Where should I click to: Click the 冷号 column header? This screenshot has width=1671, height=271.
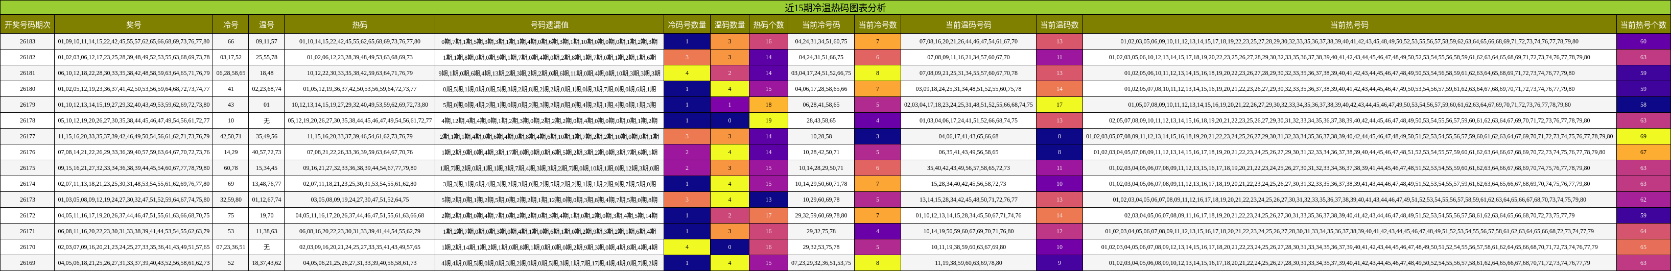[231, 26]
